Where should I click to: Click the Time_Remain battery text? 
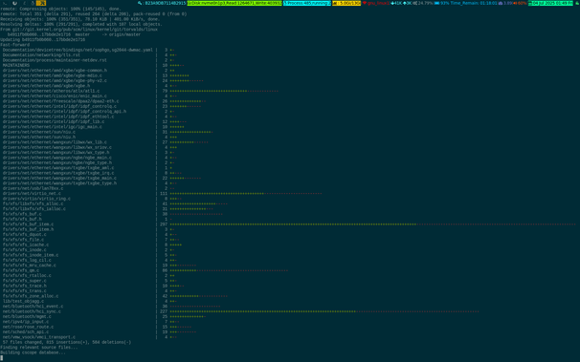click(474, 3)
